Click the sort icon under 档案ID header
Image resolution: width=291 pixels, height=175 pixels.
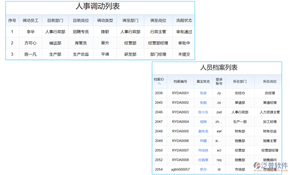(159, 84)
